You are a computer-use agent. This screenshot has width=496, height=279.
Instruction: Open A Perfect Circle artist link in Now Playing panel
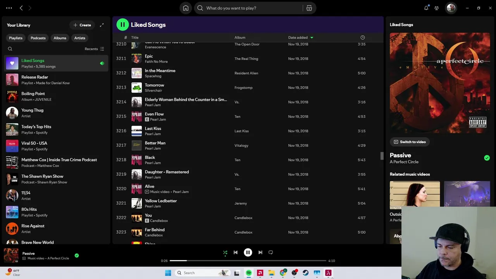click(404, 162)
